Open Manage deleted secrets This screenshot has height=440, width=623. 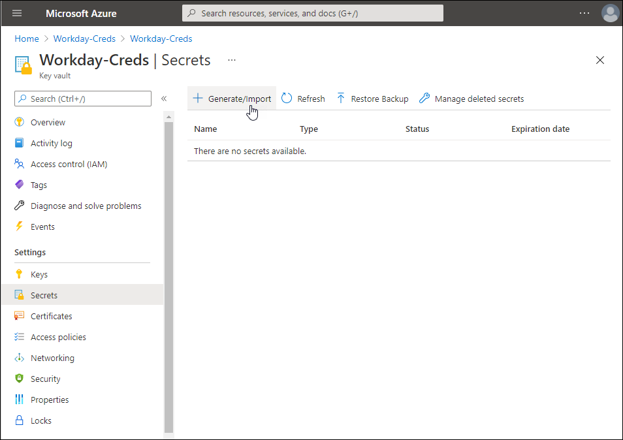click(471, 99)
